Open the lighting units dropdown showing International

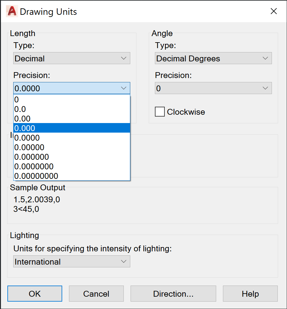[72, 262]
